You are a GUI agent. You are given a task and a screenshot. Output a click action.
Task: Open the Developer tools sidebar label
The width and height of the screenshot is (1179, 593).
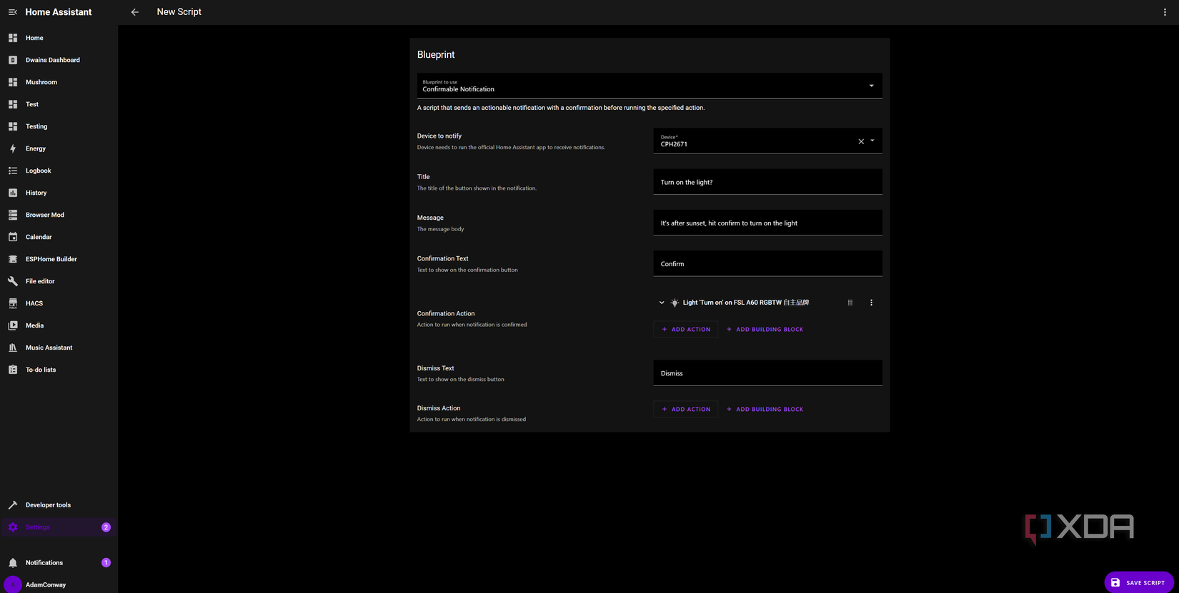[x=48, y=505]
